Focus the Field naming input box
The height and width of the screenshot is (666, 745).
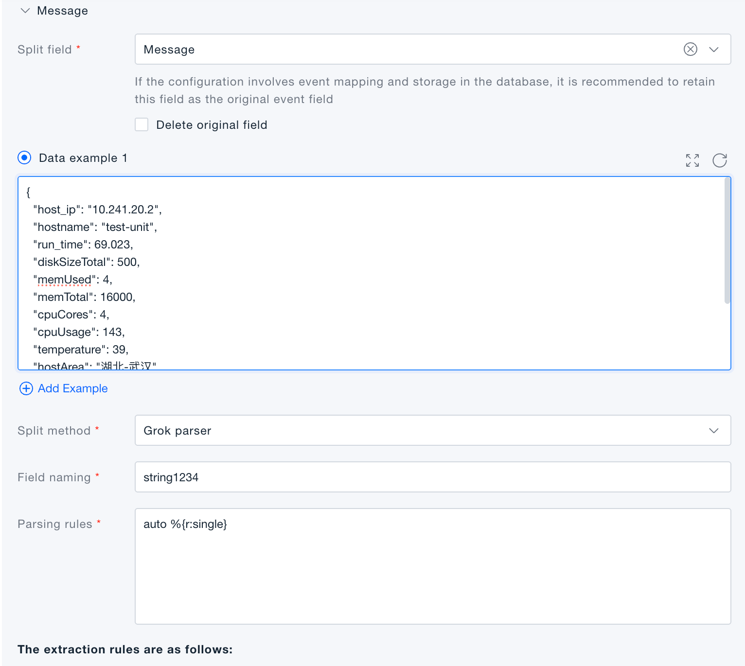tap(432, 477)
